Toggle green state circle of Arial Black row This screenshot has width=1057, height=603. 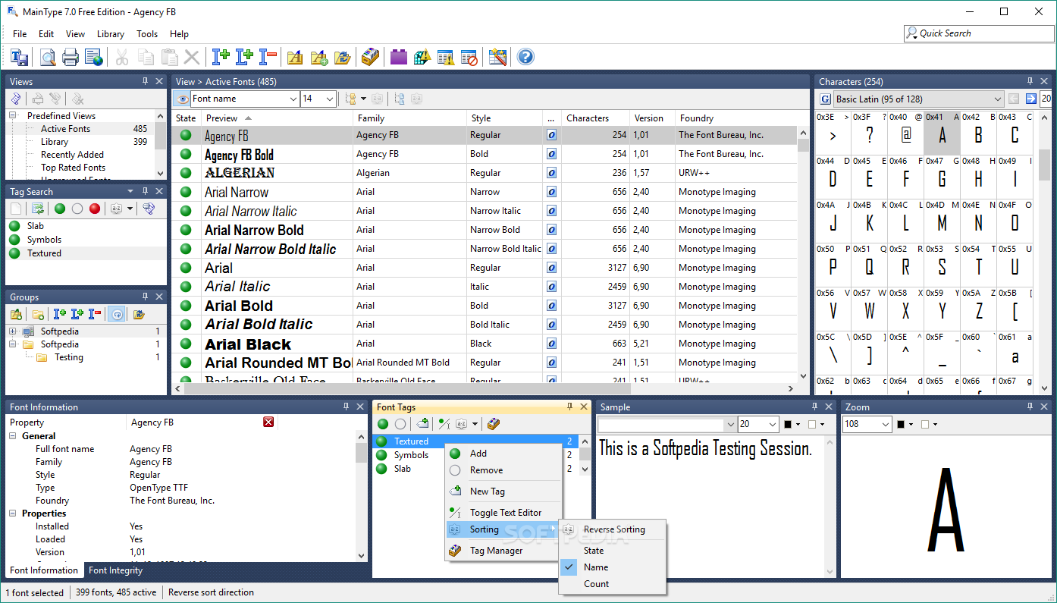[x=186, y=344]
